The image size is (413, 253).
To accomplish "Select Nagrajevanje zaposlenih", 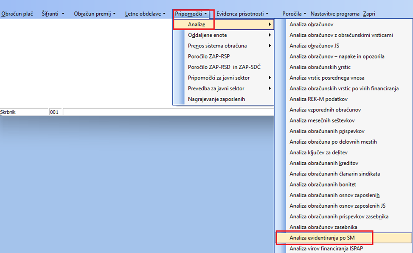I will 223,99.
